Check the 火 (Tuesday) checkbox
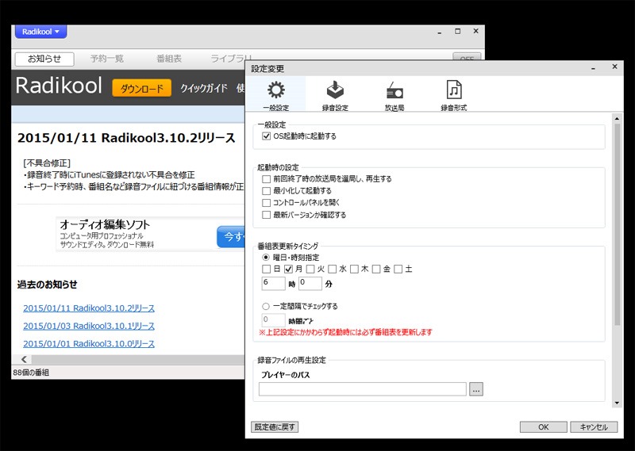This screenshot has width=635, height=451. point(310,269)
